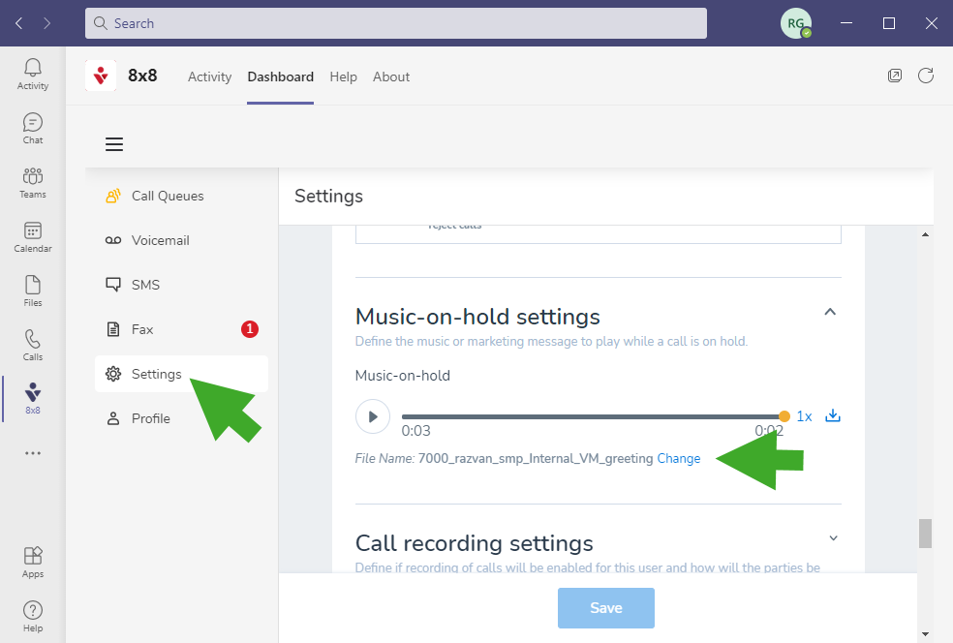Collapse the Music-on-hold settings section
The width and height of the screenshot is (953, 643).
point(830,312)
